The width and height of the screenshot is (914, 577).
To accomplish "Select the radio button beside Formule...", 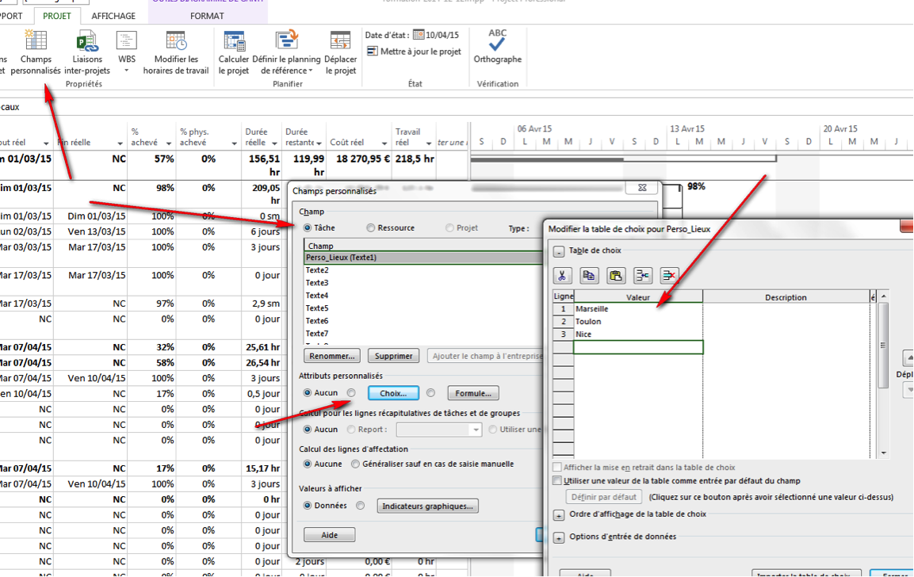I will pos(430,393).
